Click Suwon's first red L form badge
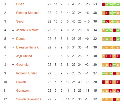 (103, 82)
